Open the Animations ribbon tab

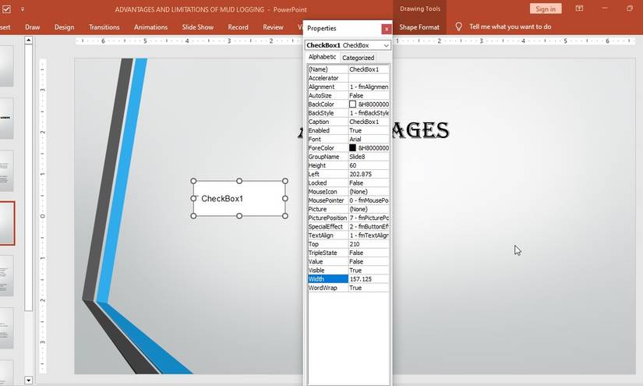(x=151, y=27)
